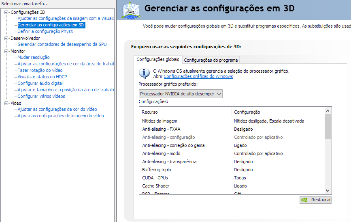Open Definir a configuração PhysX

coord(45,31)
